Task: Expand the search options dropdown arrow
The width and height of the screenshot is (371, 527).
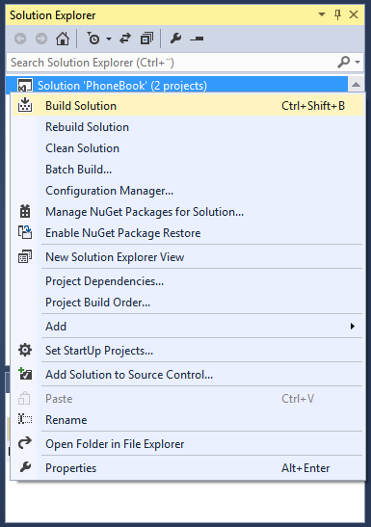Action: click(x=358, y=62)
